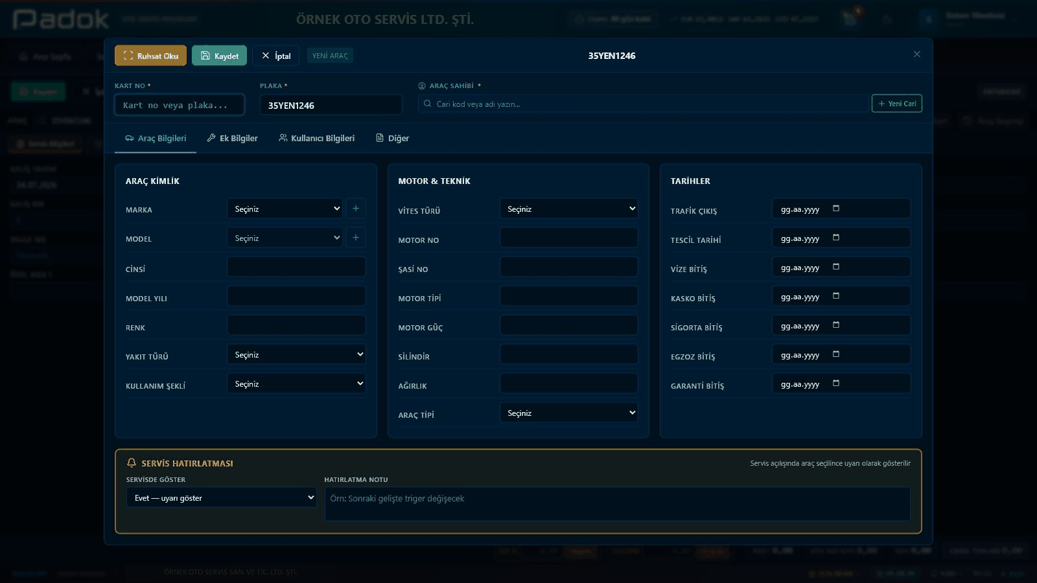
Task: Open the Yakıt Türü dropdown
Action: (x=296, y=354)
